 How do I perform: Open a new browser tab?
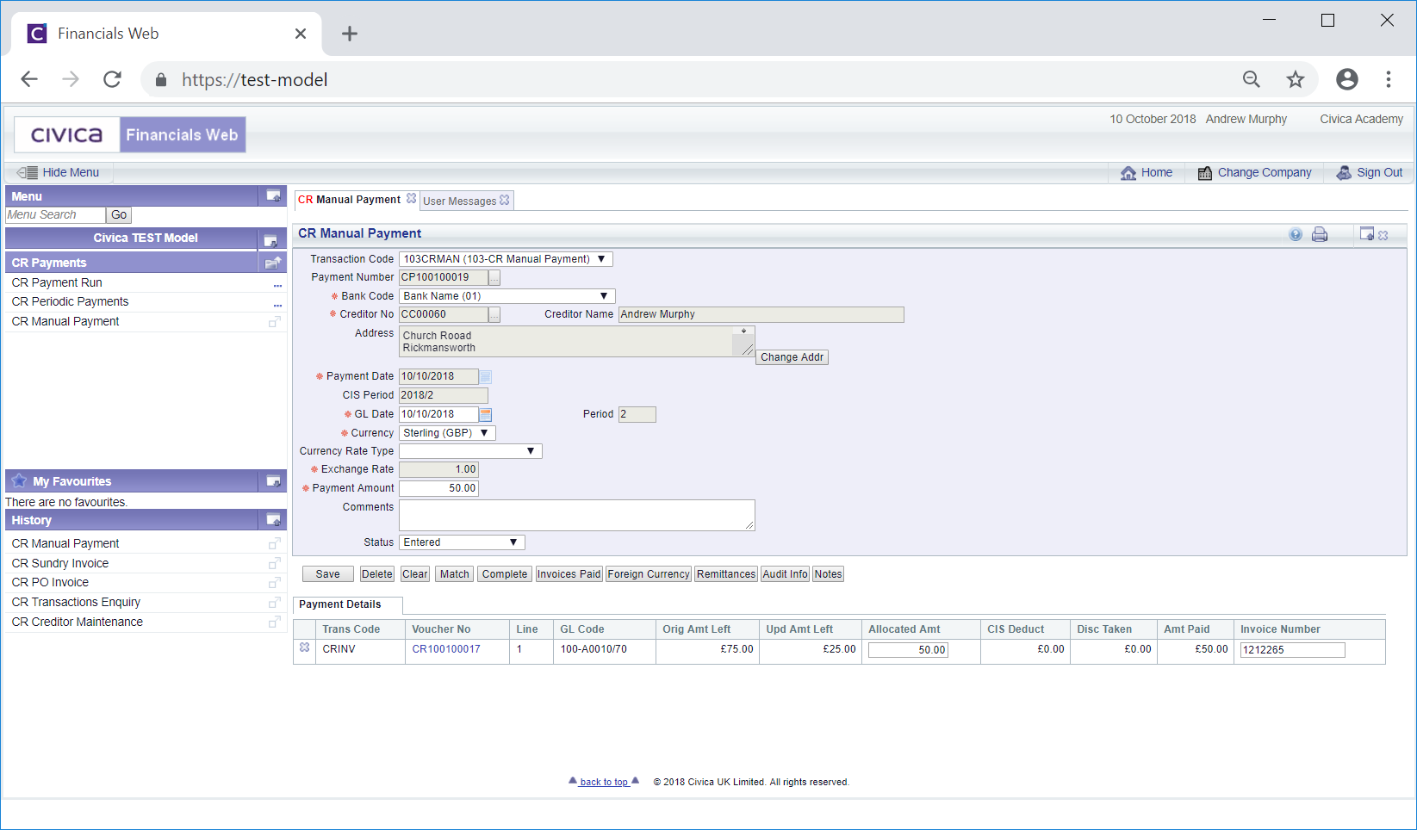click(x=350, y=34)
